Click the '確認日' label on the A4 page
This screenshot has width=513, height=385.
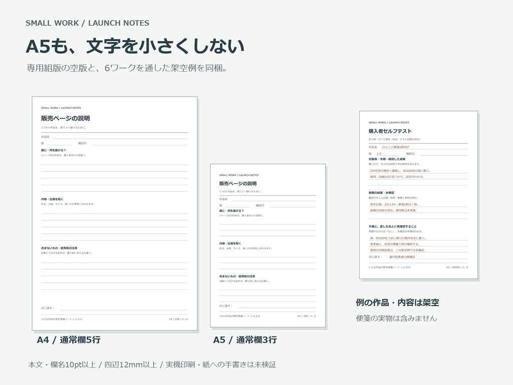pos(83,143)
